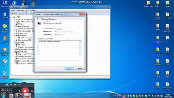Open the Корзина recycle bin icon

point(5,16)
